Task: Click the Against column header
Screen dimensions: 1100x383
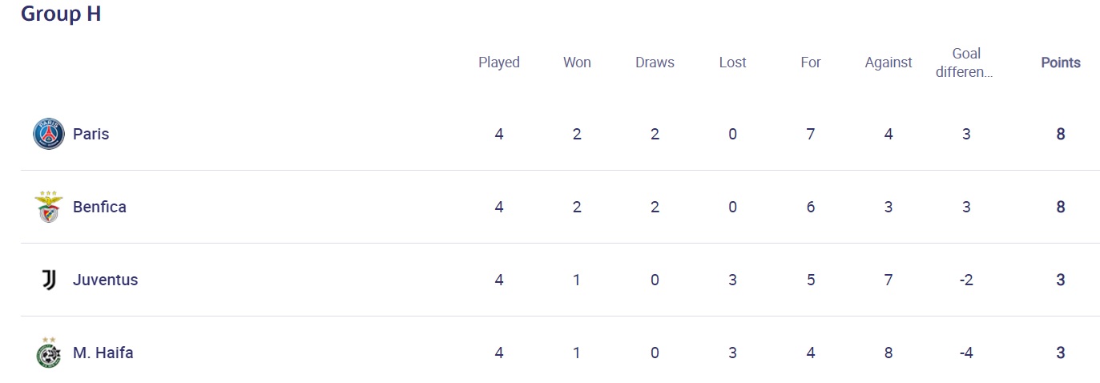Action: tap(888, 62)
